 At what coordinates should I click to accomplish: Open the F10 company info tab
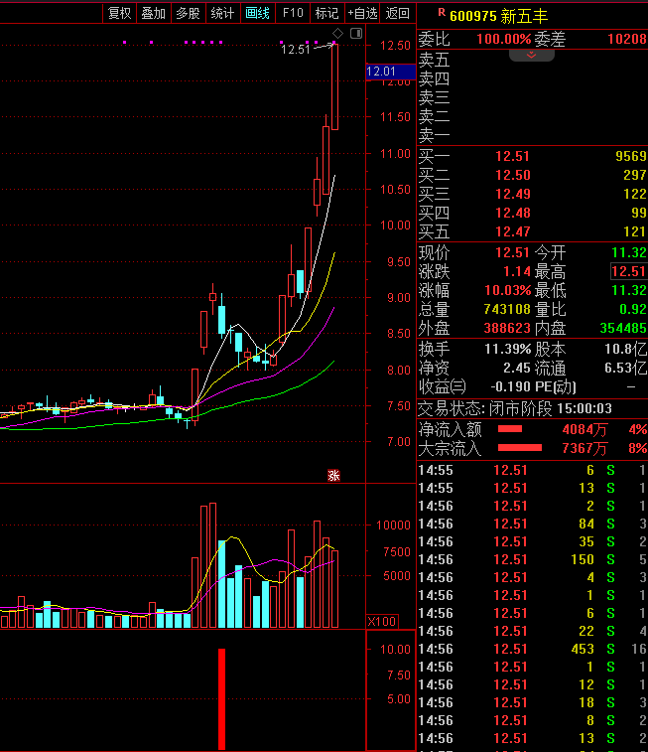(293, 13)
